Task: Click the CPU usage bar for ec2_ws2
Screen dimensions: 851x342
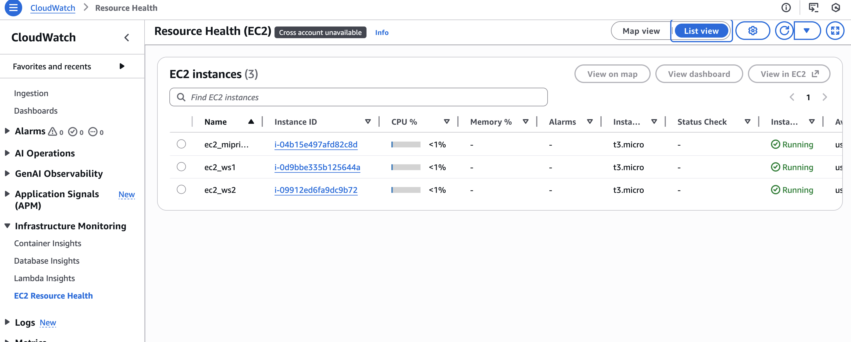Action: (x=406, y=190)
